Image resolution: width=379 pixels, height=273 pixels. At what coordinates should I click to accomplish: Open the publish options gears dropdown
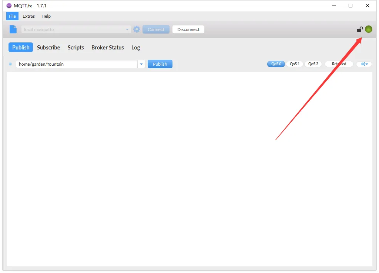(364, 64)
